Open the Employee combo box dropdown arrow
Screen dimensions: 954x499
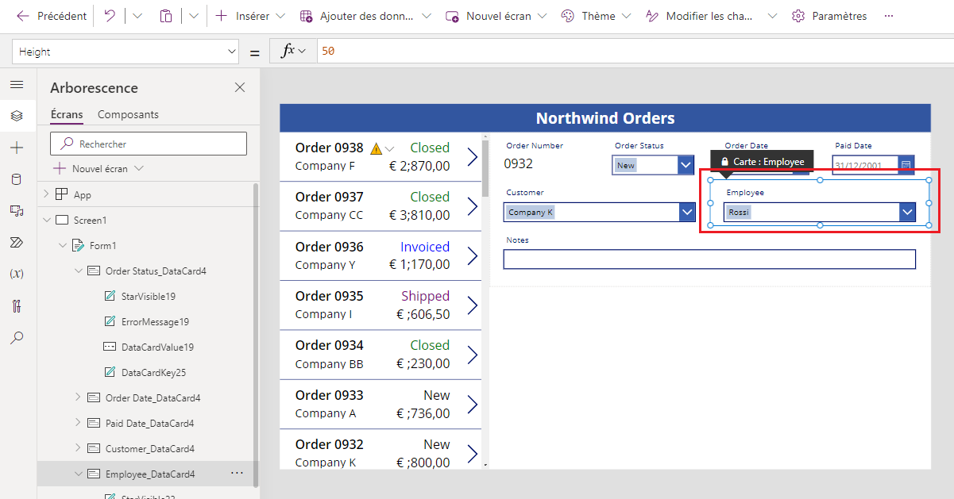[908, 212]
